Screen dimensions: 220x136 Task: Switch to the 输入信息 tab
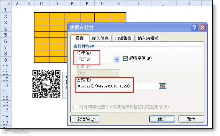coord(100,38)
